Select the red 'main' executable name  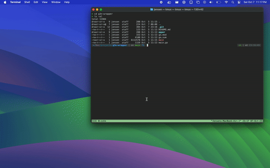pyautogui.click(x=161, y=40)
